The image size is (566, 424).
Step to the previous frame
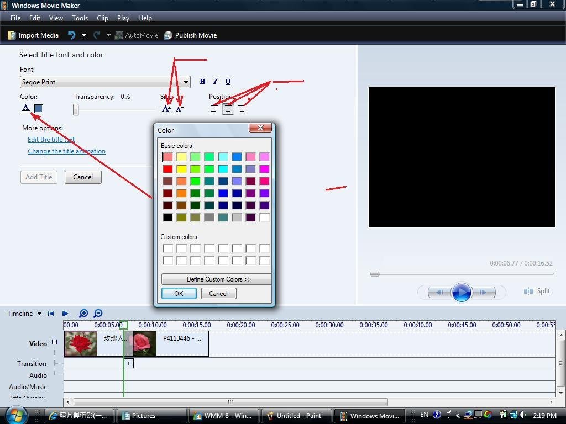tap(439, 292)
